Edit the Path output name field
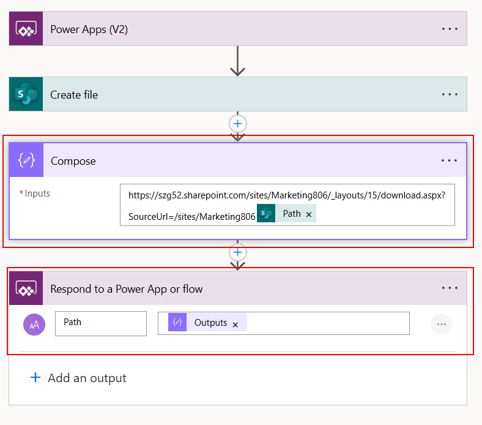 101,323
